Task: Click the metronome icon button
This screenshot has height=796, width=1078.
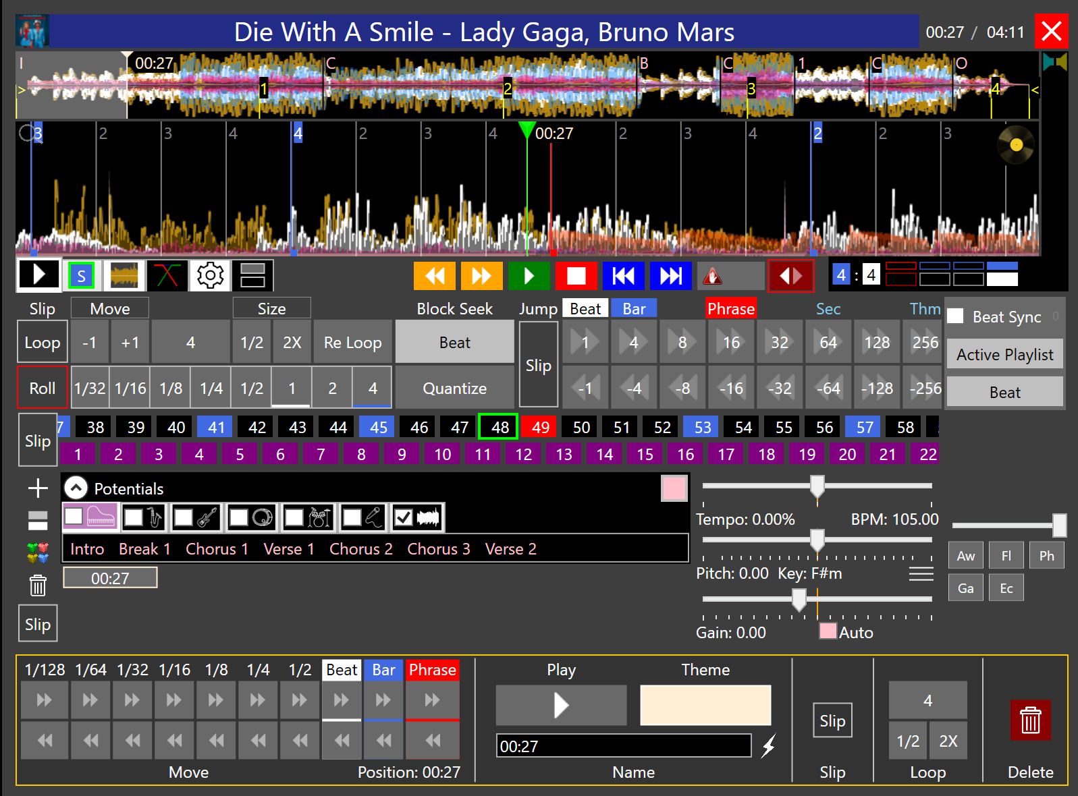Action: [730, 275]
